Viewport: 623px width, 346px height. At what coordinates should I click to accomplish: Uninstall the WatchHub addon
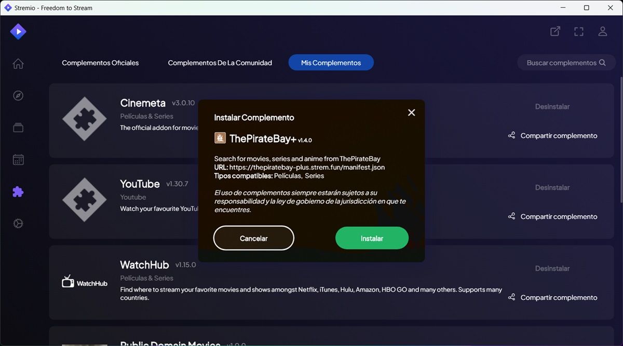coord(552,268)
